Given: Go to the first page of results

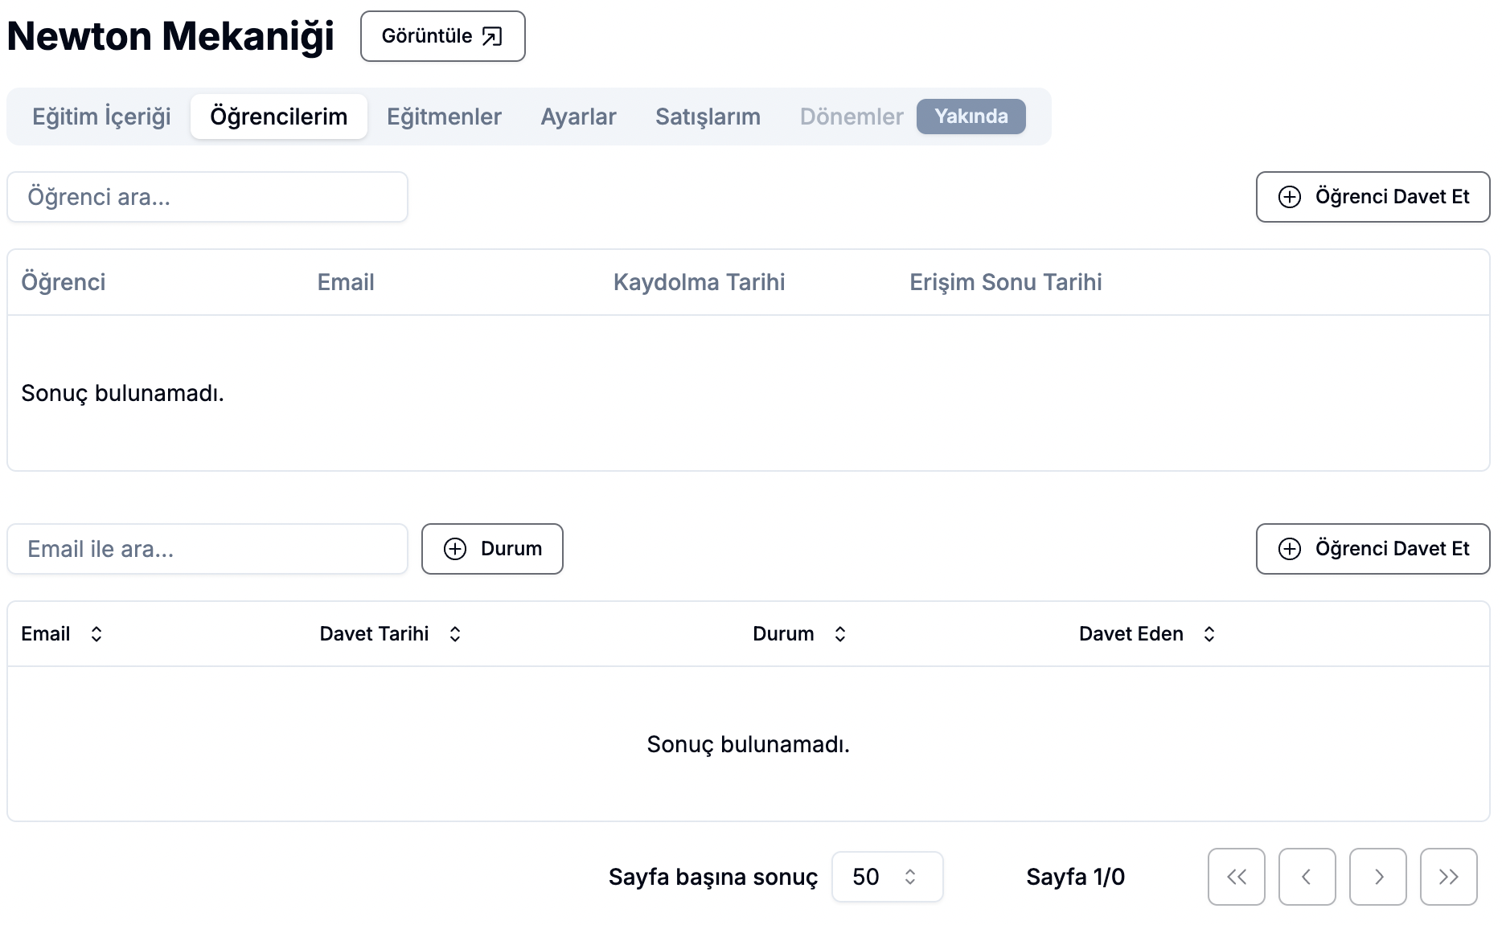Looking at the screenshot, I should click(1236, 877).
